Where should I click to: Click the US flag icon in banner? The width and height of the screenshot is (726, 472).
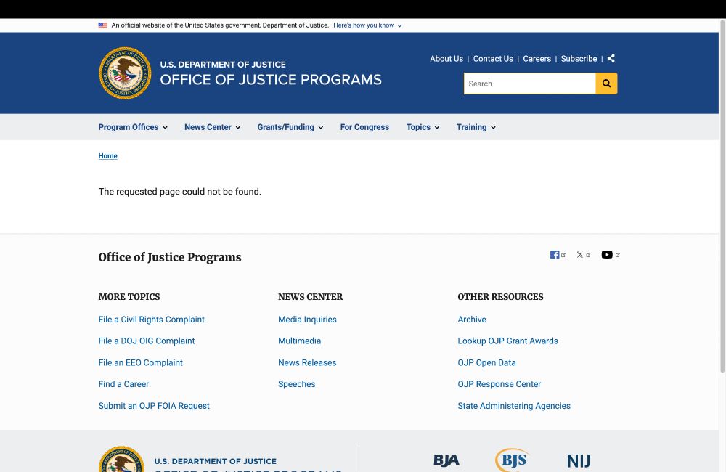tap(103, 25)
